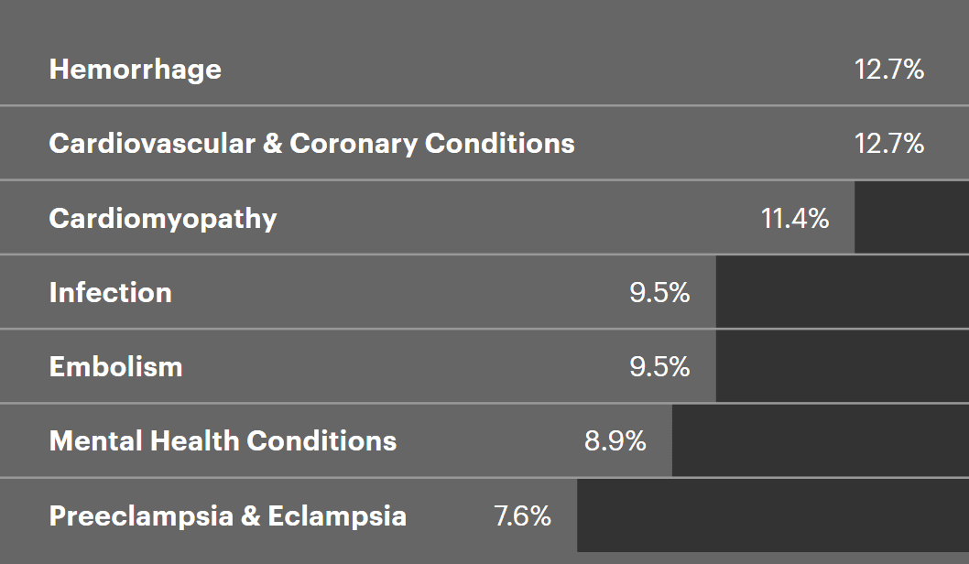Click the 9.5% value for Embolism
The image size is (969, 564).
(659, 367)
